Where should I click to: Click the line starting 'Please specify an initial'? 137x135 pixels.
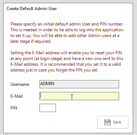(x=67, y=24)
